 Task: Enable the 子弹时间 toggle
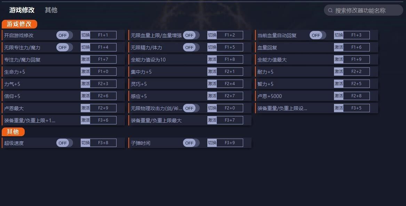(191, 143)
